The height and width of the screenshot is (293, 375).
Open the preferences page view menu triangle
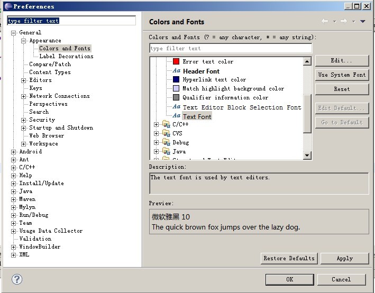pos(362,21)
